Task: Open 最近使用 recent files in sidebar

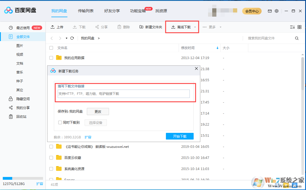Action: (23, 28)
